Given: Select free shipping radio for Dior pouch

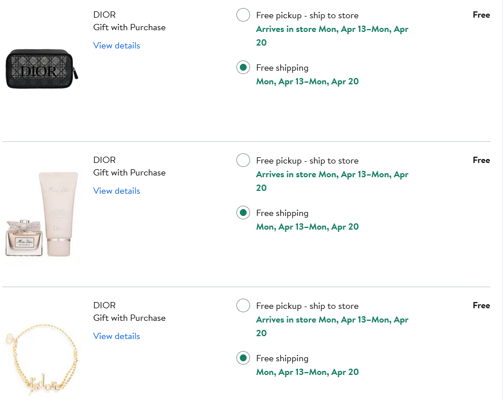Looking at the screenshot, I should (x=243, y=68).
